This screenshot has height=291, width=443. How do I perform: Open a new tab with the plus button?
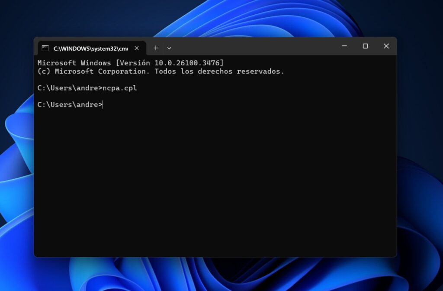[156, 48]
